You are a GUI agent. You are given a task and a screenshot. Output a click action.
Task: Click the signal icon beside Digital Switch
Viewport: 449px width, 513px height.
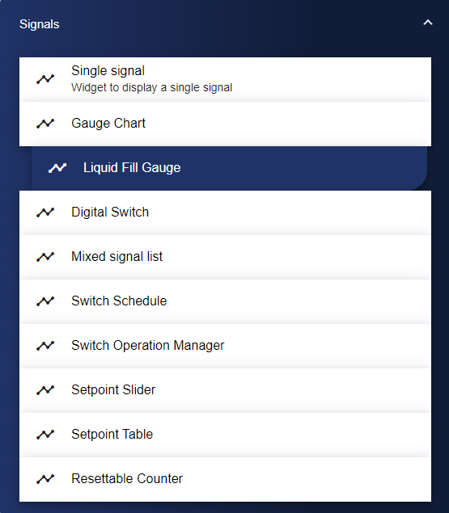point(45,212)
